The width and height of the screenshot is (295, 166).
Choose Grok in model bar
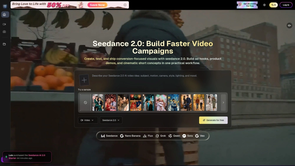(x=161, y=136)
